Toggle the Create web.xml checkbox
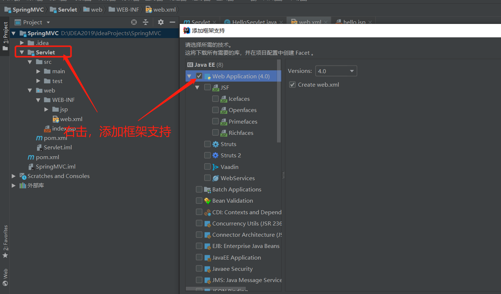The height and width of the screenshot is (294, 501). (292, 84)
